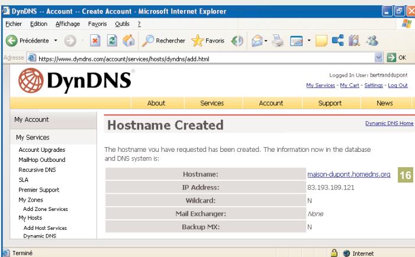Open the Favoris star toolbar button
Screen dimensions: 415x257
coord(208,41)
